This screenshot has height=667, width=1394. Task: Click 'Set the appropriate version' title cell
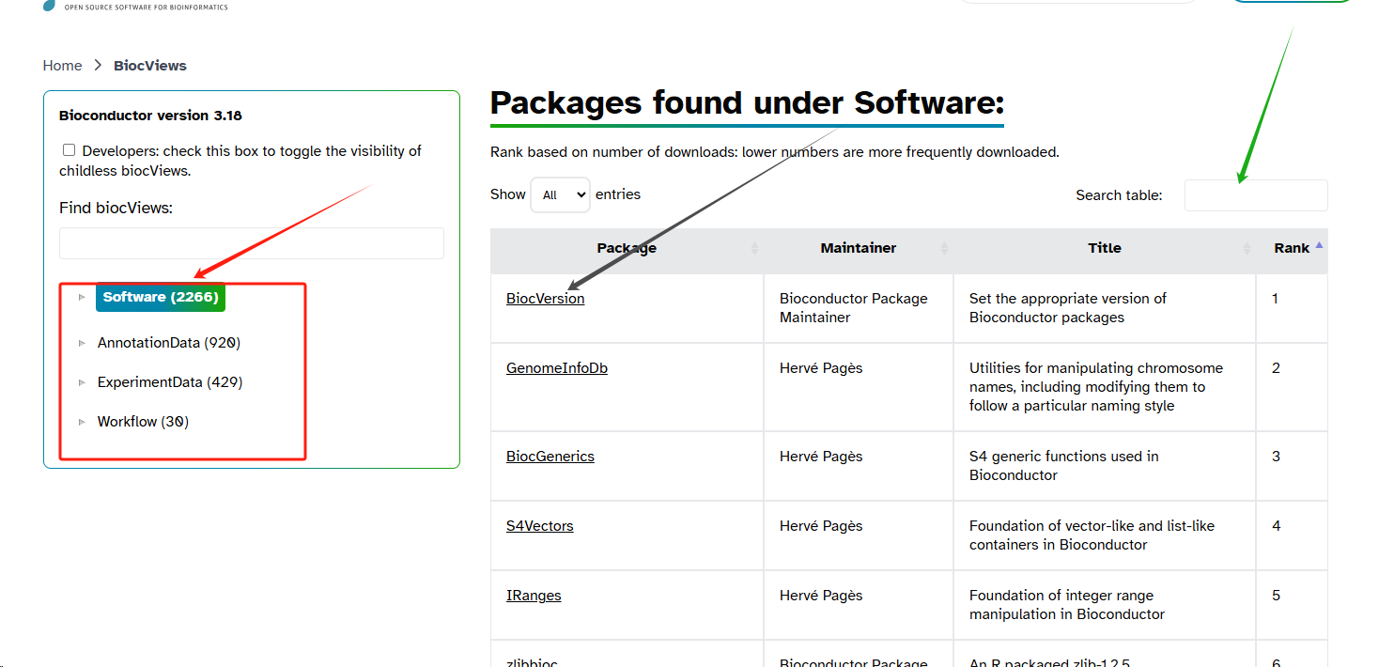[1105, 308]
